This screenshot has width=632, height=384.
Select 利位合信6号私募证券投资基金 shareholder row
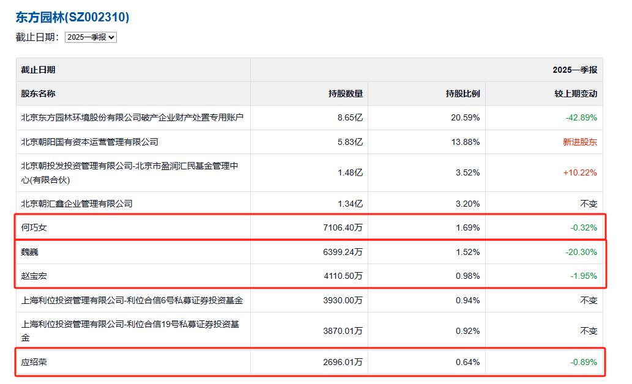click(x=310, y=301)
